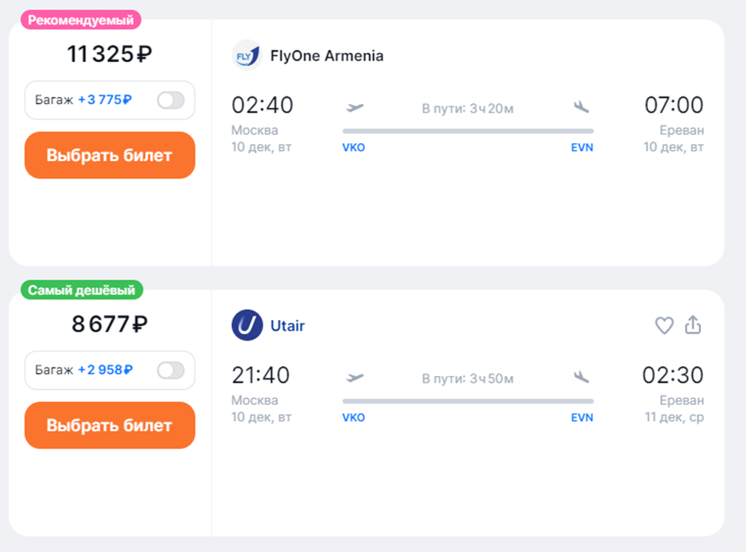Click EVN airport code on FlyOne flight
This screenshot has width=746, height=552.
(x=582, y=148)
